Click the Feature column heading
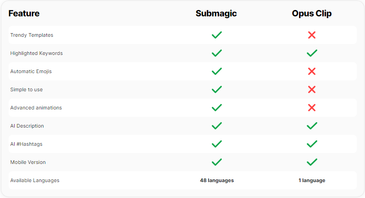Viewport: 365px width, 198px height. click(24, 14)
